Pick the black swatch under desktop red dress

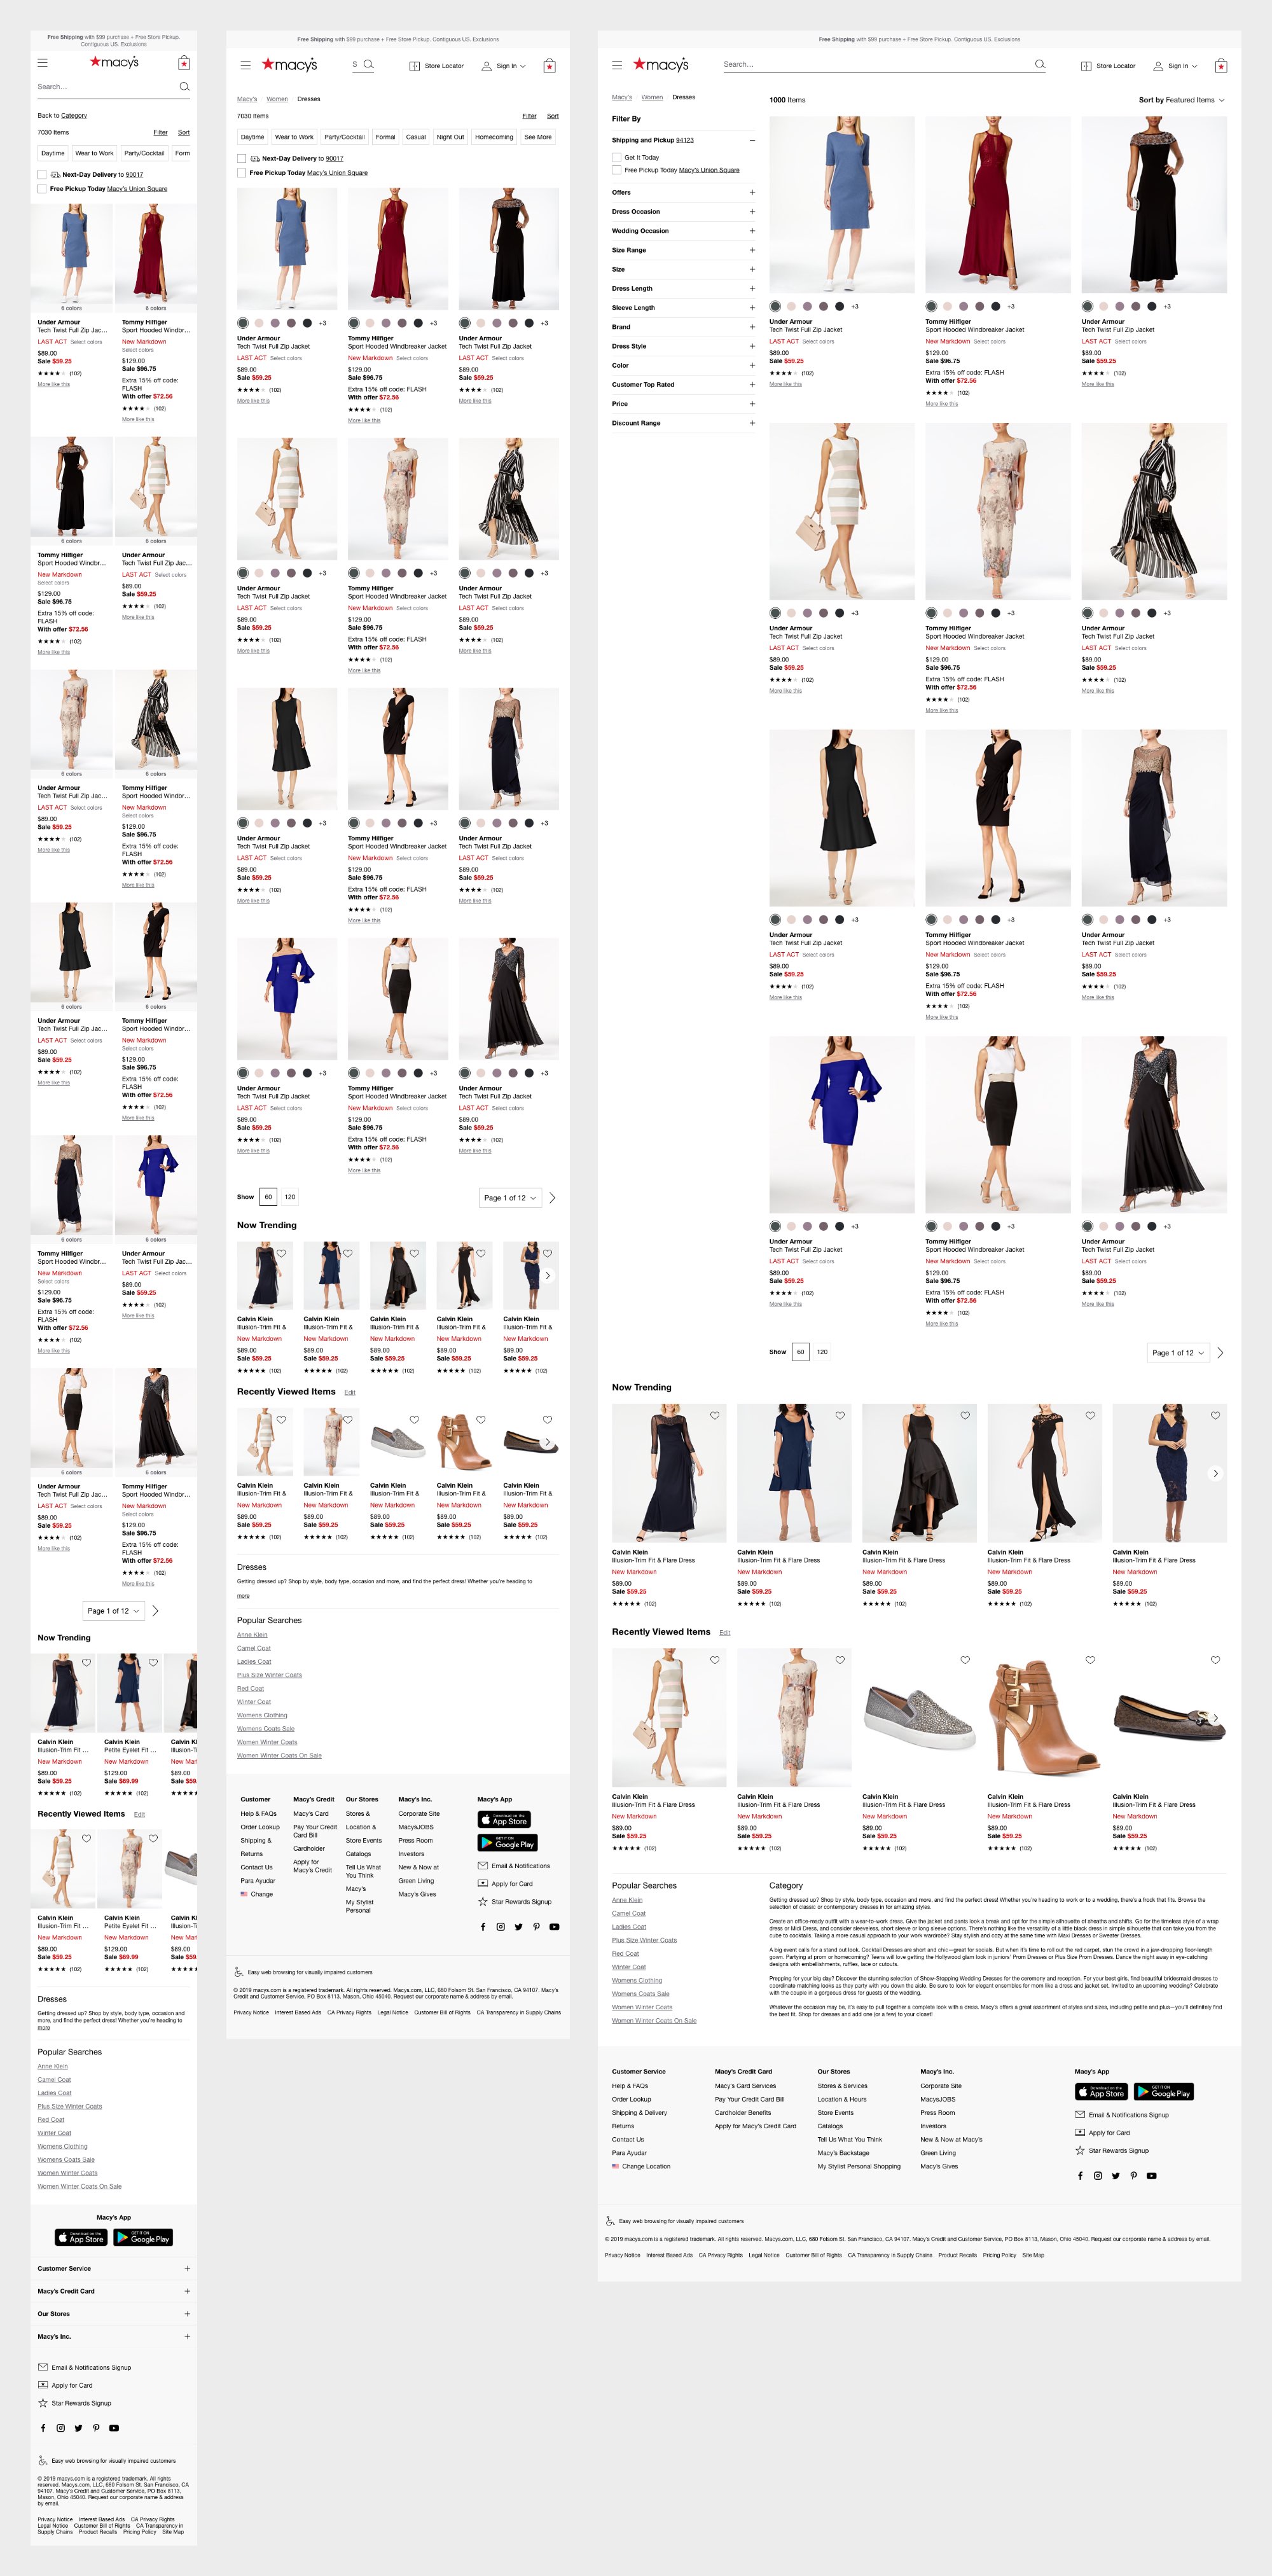[x=996, y=306]
